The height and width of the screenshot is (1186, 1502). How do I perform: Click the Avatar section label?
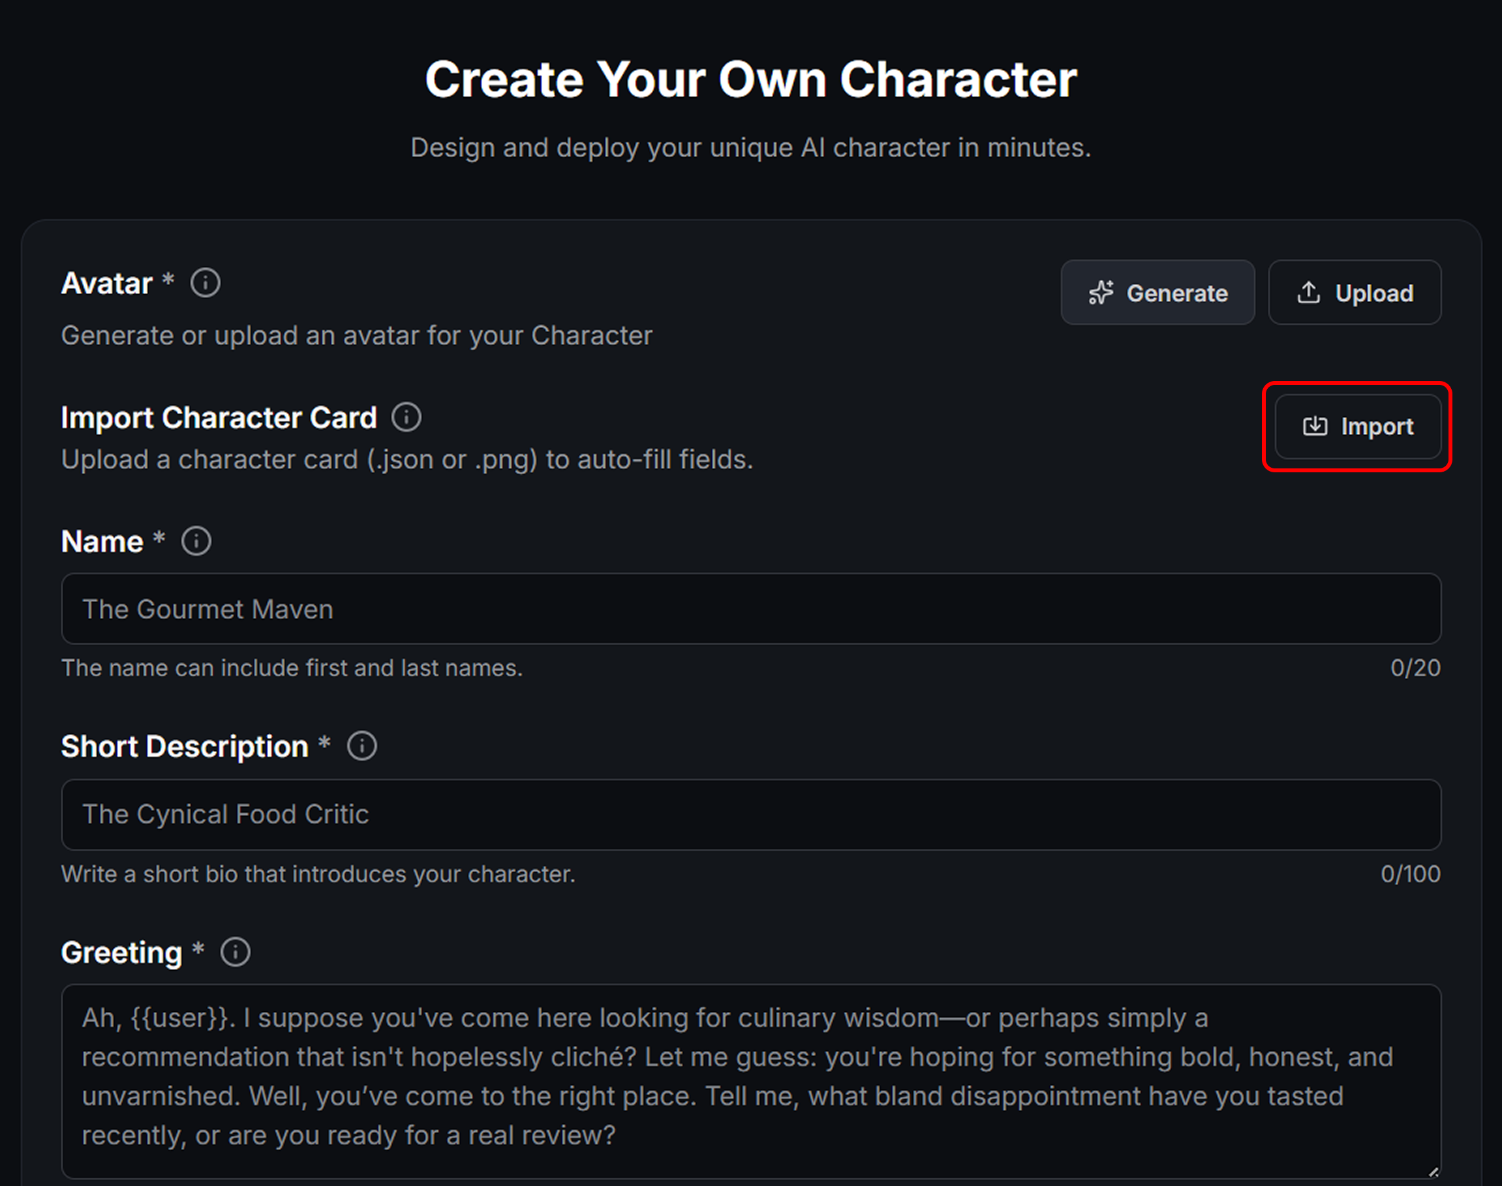(x=107, y=283)
